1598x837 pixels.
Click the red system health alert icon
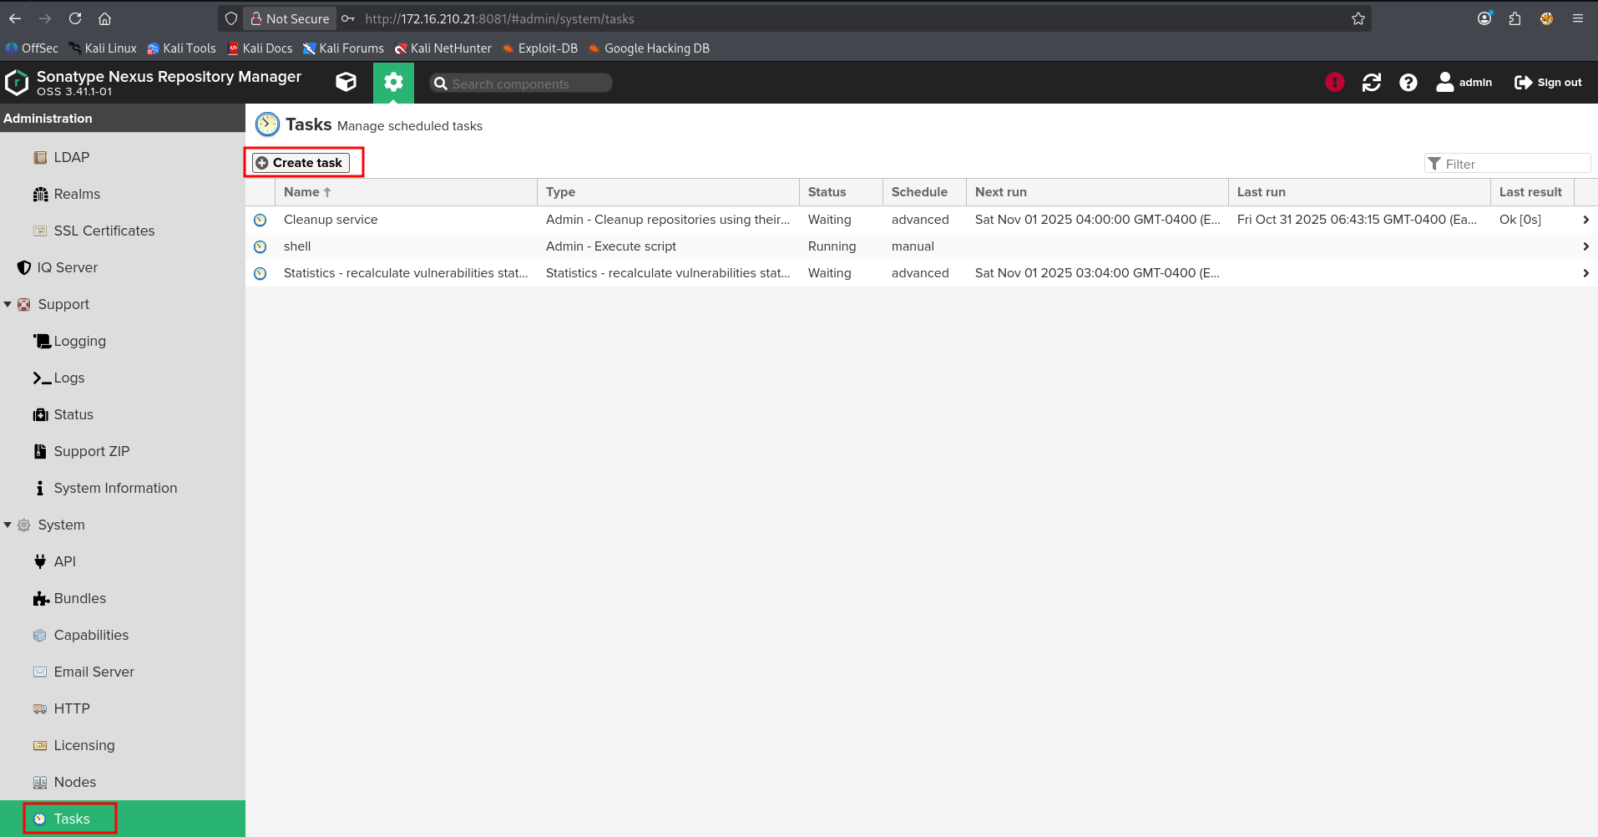point(1334,82)
